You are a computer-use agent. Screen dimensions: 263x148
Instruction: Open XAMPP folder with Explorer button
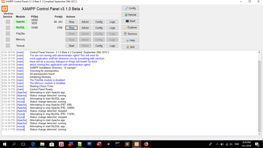(x=130, y=28)
